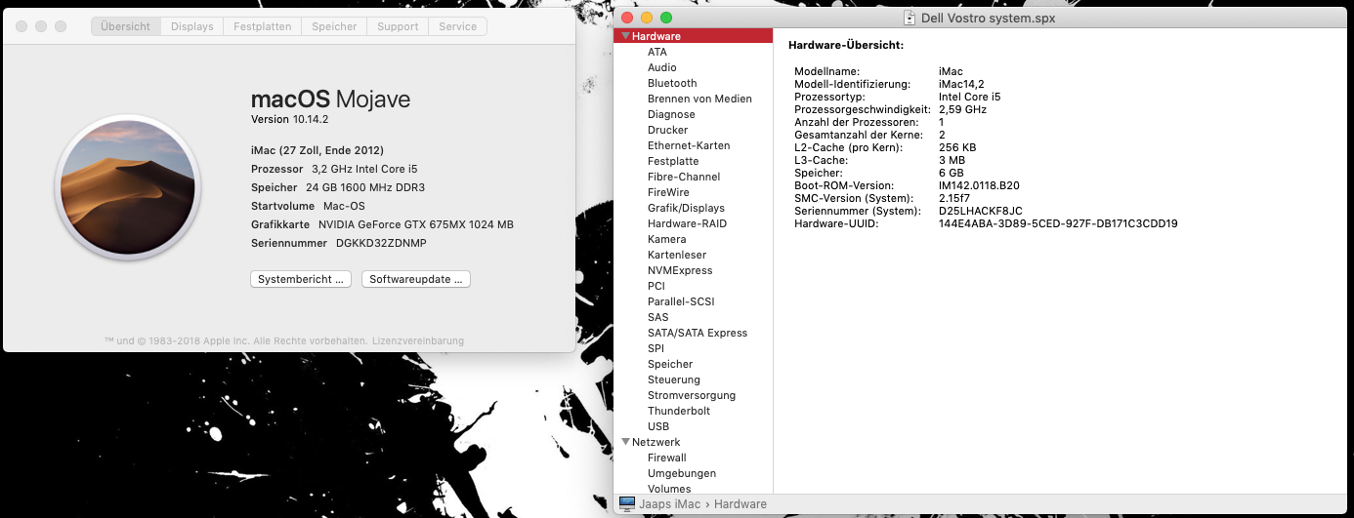Switch to the Speicher tab in About window

pos(334,26)
